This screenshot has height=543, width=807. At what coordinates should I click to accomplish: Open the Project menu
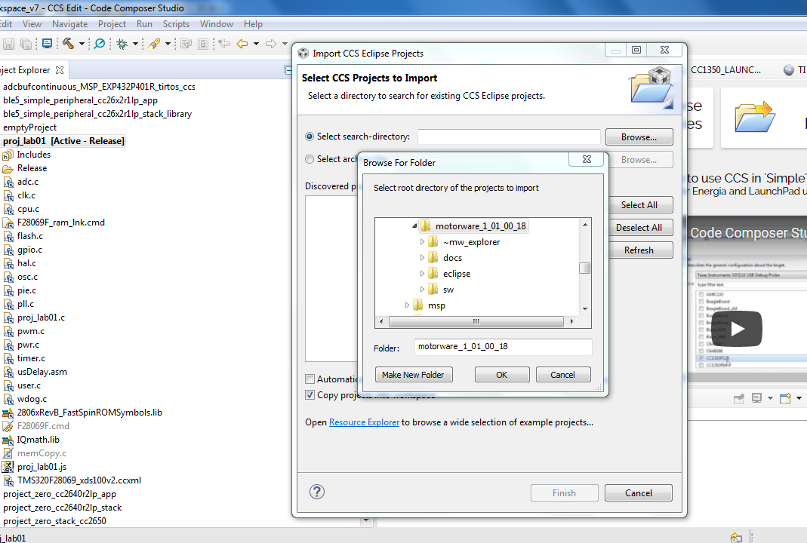coord(112,24)
